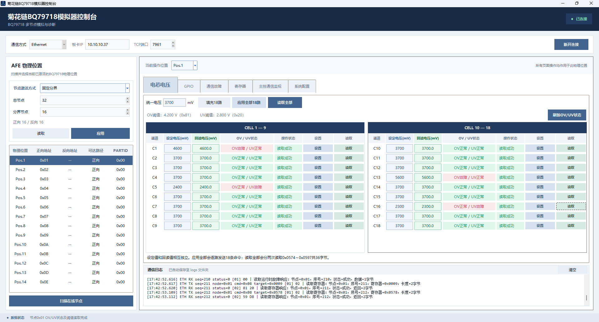Switch to the 电芯电压 tab
Screen dimensions: 599x322
(x=160, y=85)
